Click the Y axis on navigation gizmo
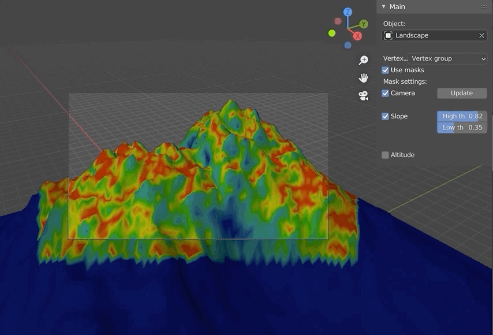The image size is (493, 335). [364, 24]
